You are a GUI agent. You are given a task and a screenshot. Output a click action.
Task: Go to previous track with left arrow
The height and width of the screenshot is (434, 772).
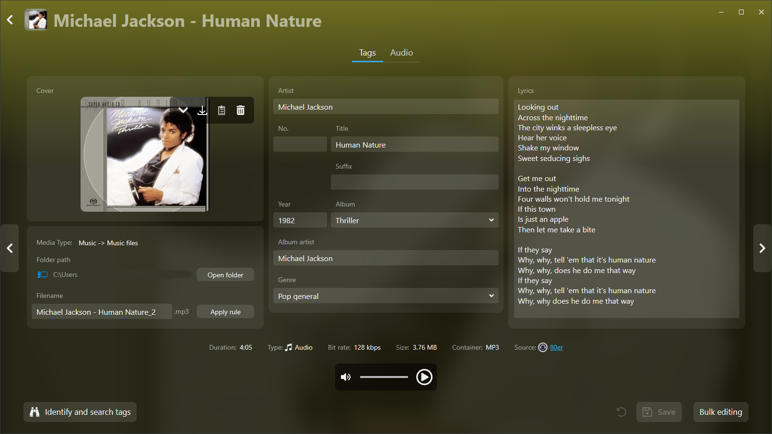(10, 248)
